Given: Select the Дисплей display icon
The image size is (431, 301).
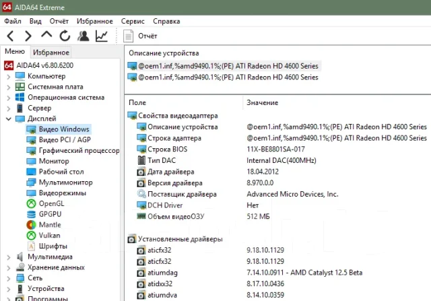Looking at the screenshot, I should click(20, 119).
